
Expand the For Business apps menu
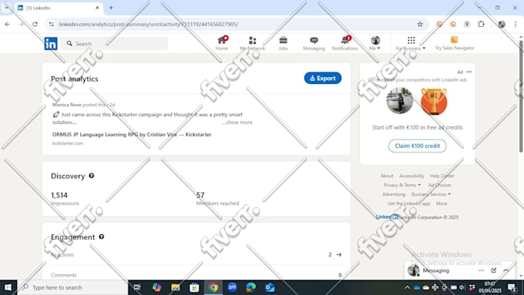coord(411,43)
